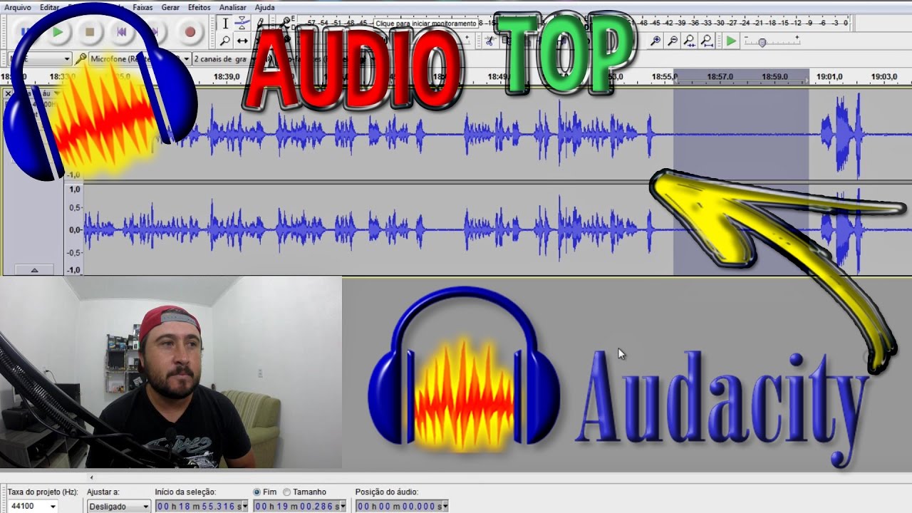The height and width of the screenshot is (513, 912).
Task: Select the Tamanho radio button
Action: pos(287,492)
